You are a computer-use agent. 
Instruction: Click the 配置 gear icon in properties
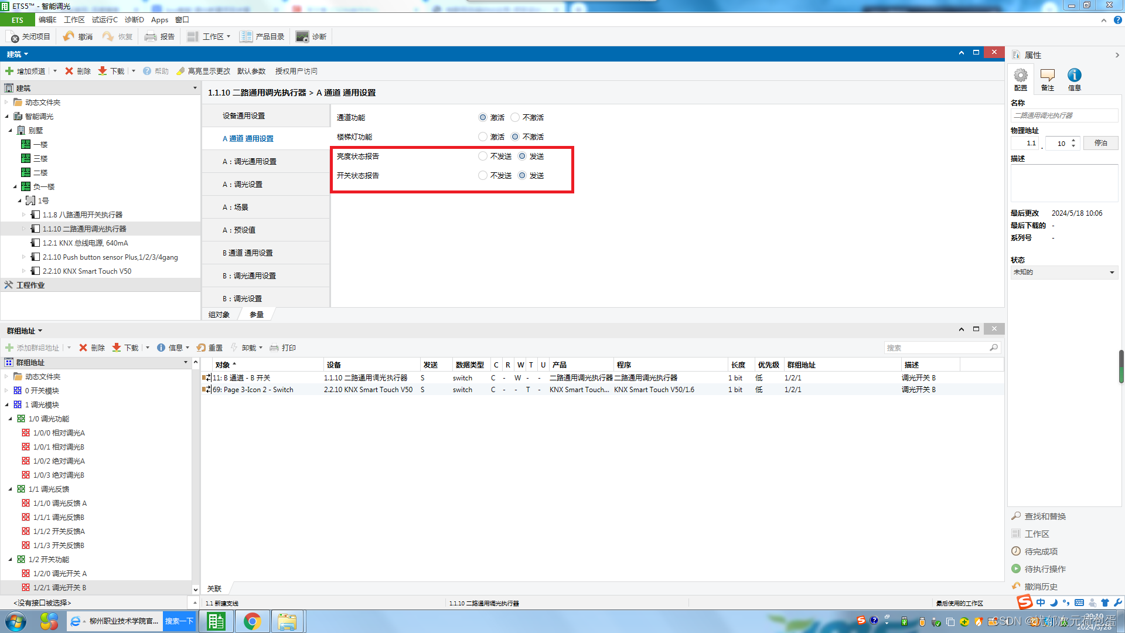tap(1020, 76)
